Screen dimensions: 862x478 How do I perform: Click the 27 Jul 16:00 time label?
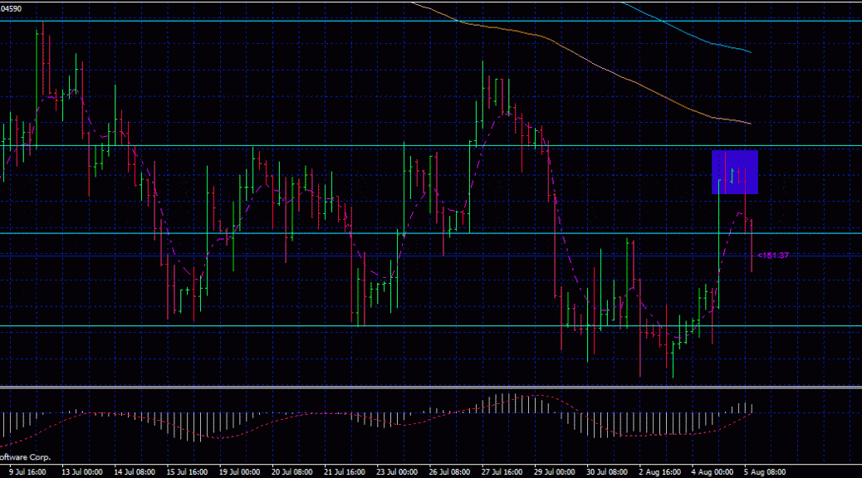pyautogui.click(x=502, y=472)
